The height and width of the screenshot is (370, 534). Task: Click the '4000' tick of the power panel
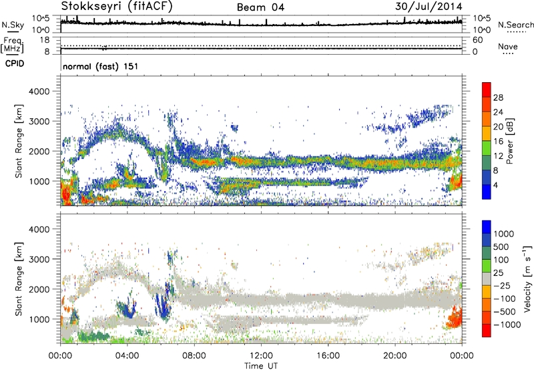(x=39, y=91)
